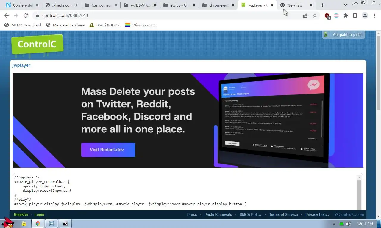Open the Extensions puzzle piece menu
381x228 pixels.
tap(346, 15)
